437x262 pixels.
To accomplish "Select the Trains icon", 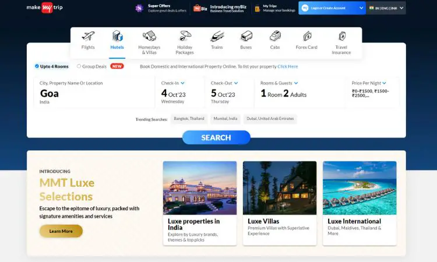I will click(217, 36).
